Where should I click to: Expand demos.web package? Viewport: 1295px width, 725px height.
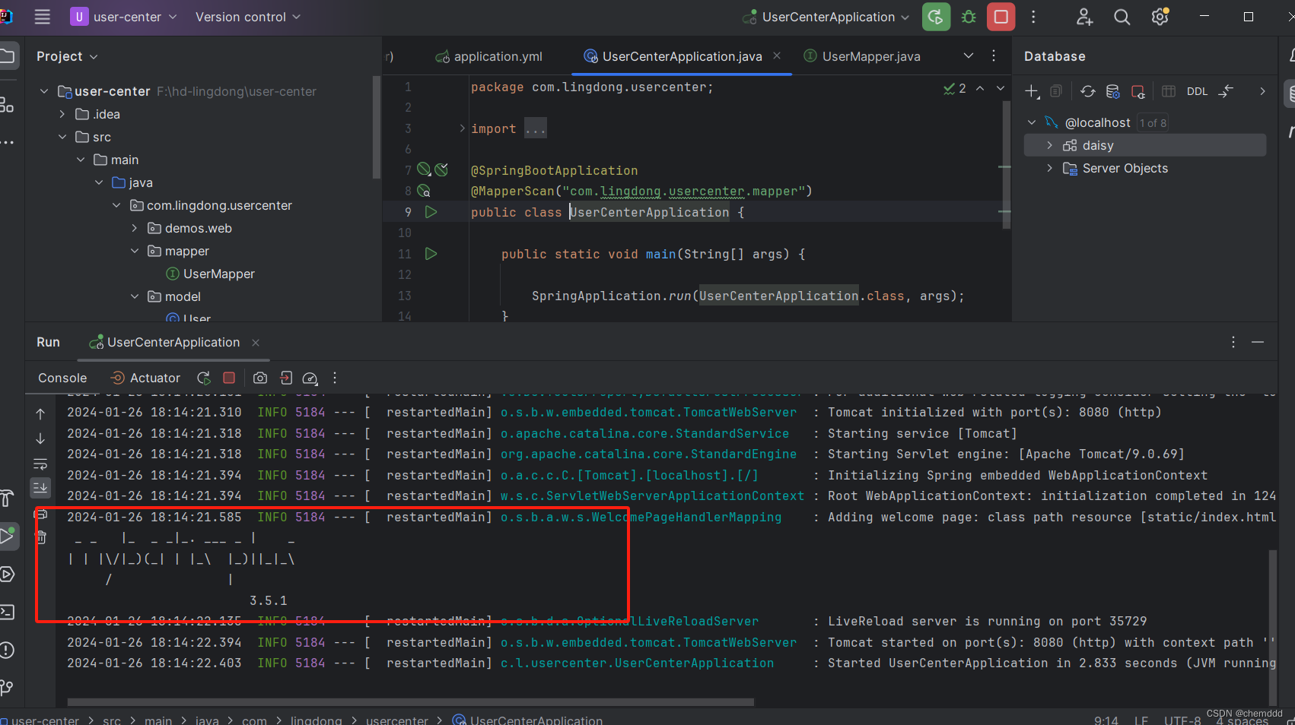(x=135, y=228)
